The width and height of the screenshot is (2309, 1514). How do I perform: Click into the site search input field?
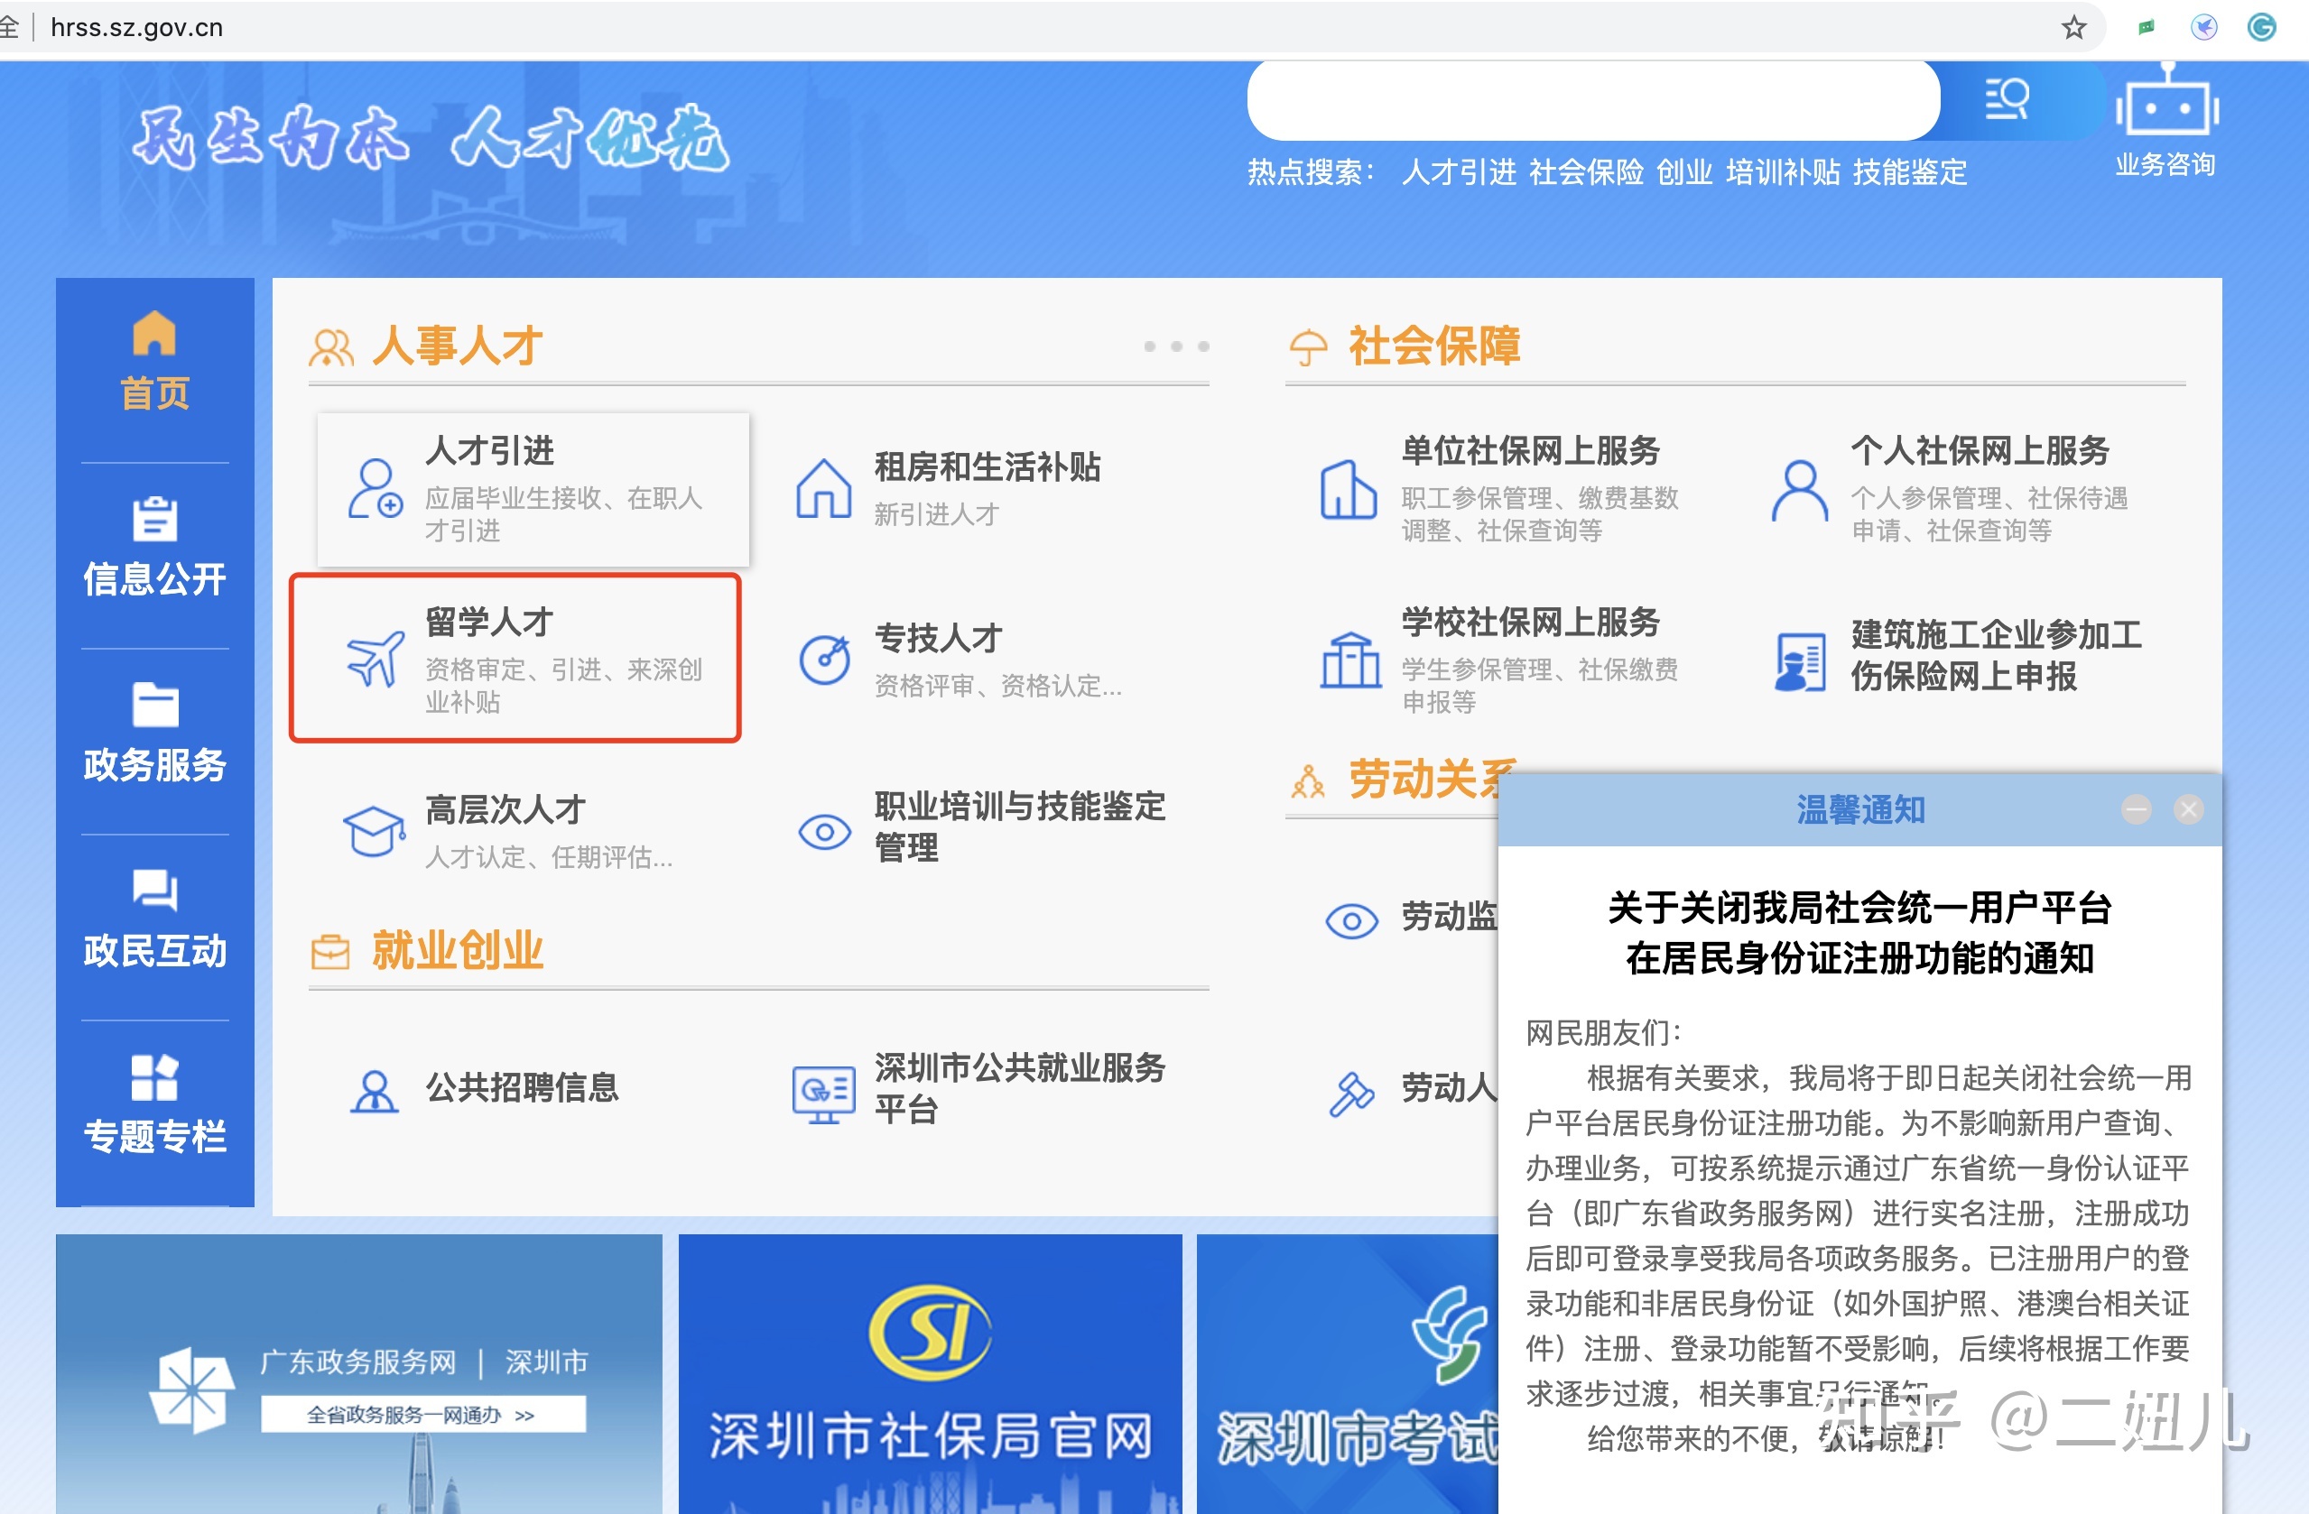point(1593,101)
